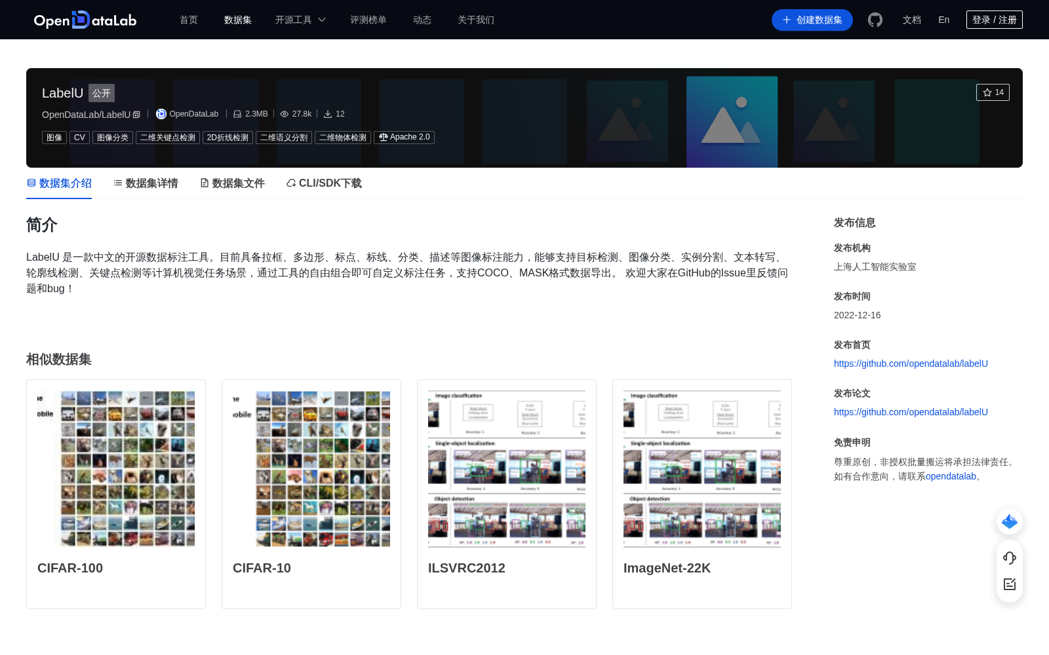Click the publish date 2022-12-16

(857, 315)
